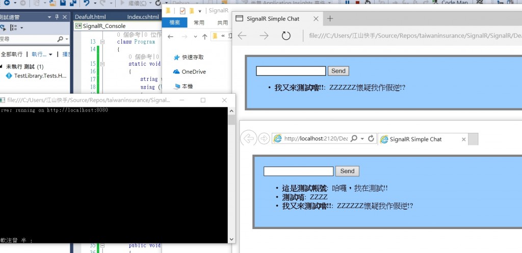Viewport: 522px width, 253px height.
Task: Click the Stop debugging red square icon
Action: coord(357,3)
